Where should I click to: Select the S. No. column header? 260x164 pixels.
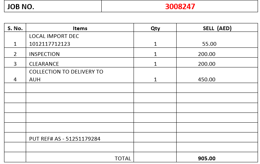pos(15,28)
